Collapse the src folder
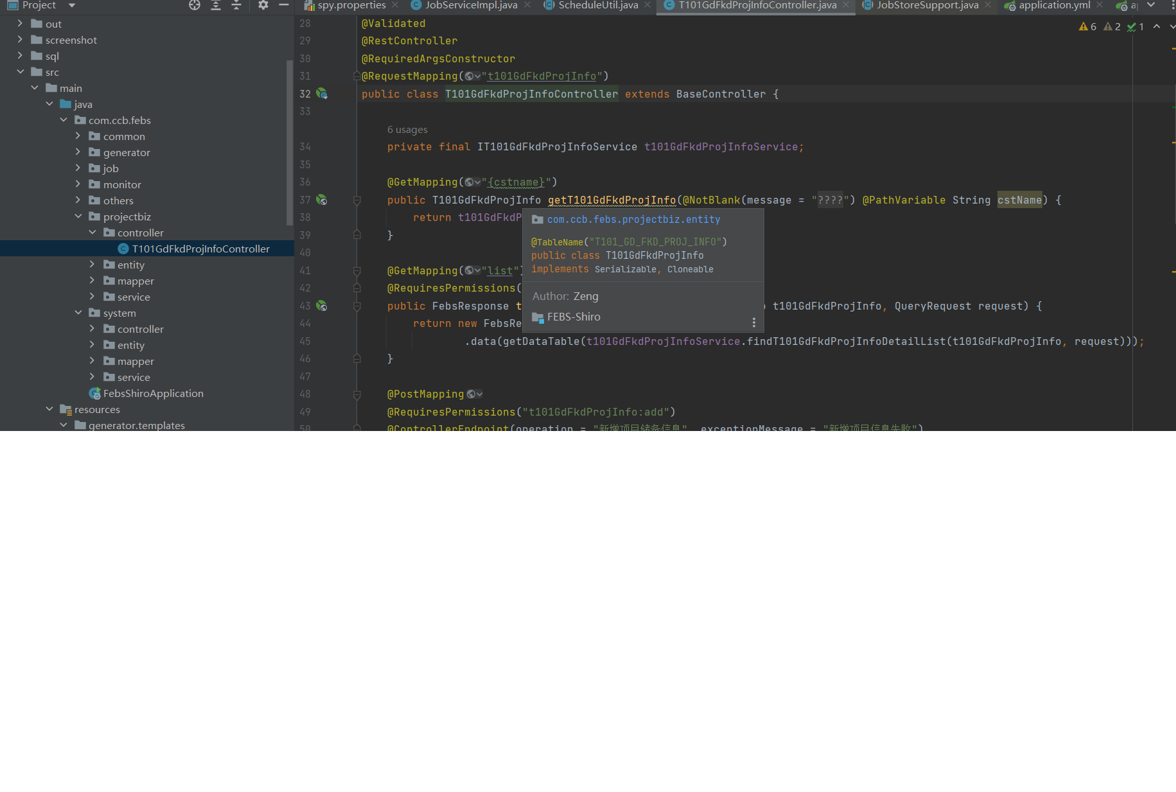The height and width of the screenshot is (792, 1176). click(20, 71)
